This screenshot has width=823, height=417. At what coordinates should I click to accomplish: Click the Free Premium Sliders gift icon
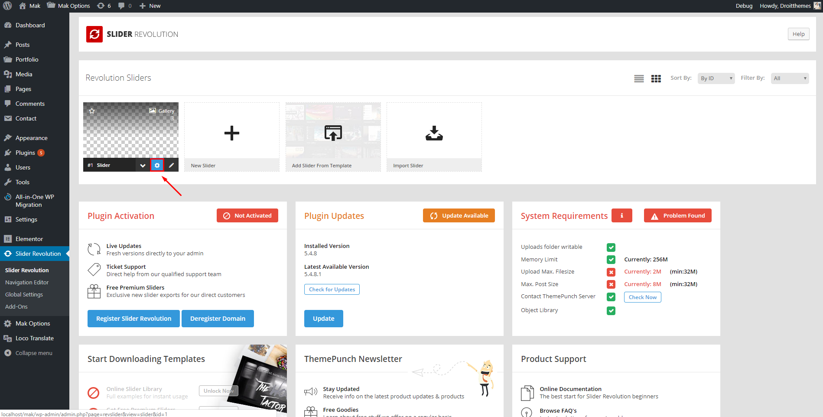point(94,291)
